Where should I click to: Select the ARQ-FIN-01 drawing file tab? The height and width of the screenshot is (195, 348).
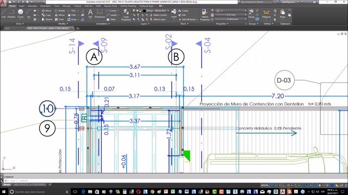(x=50, y=28)
